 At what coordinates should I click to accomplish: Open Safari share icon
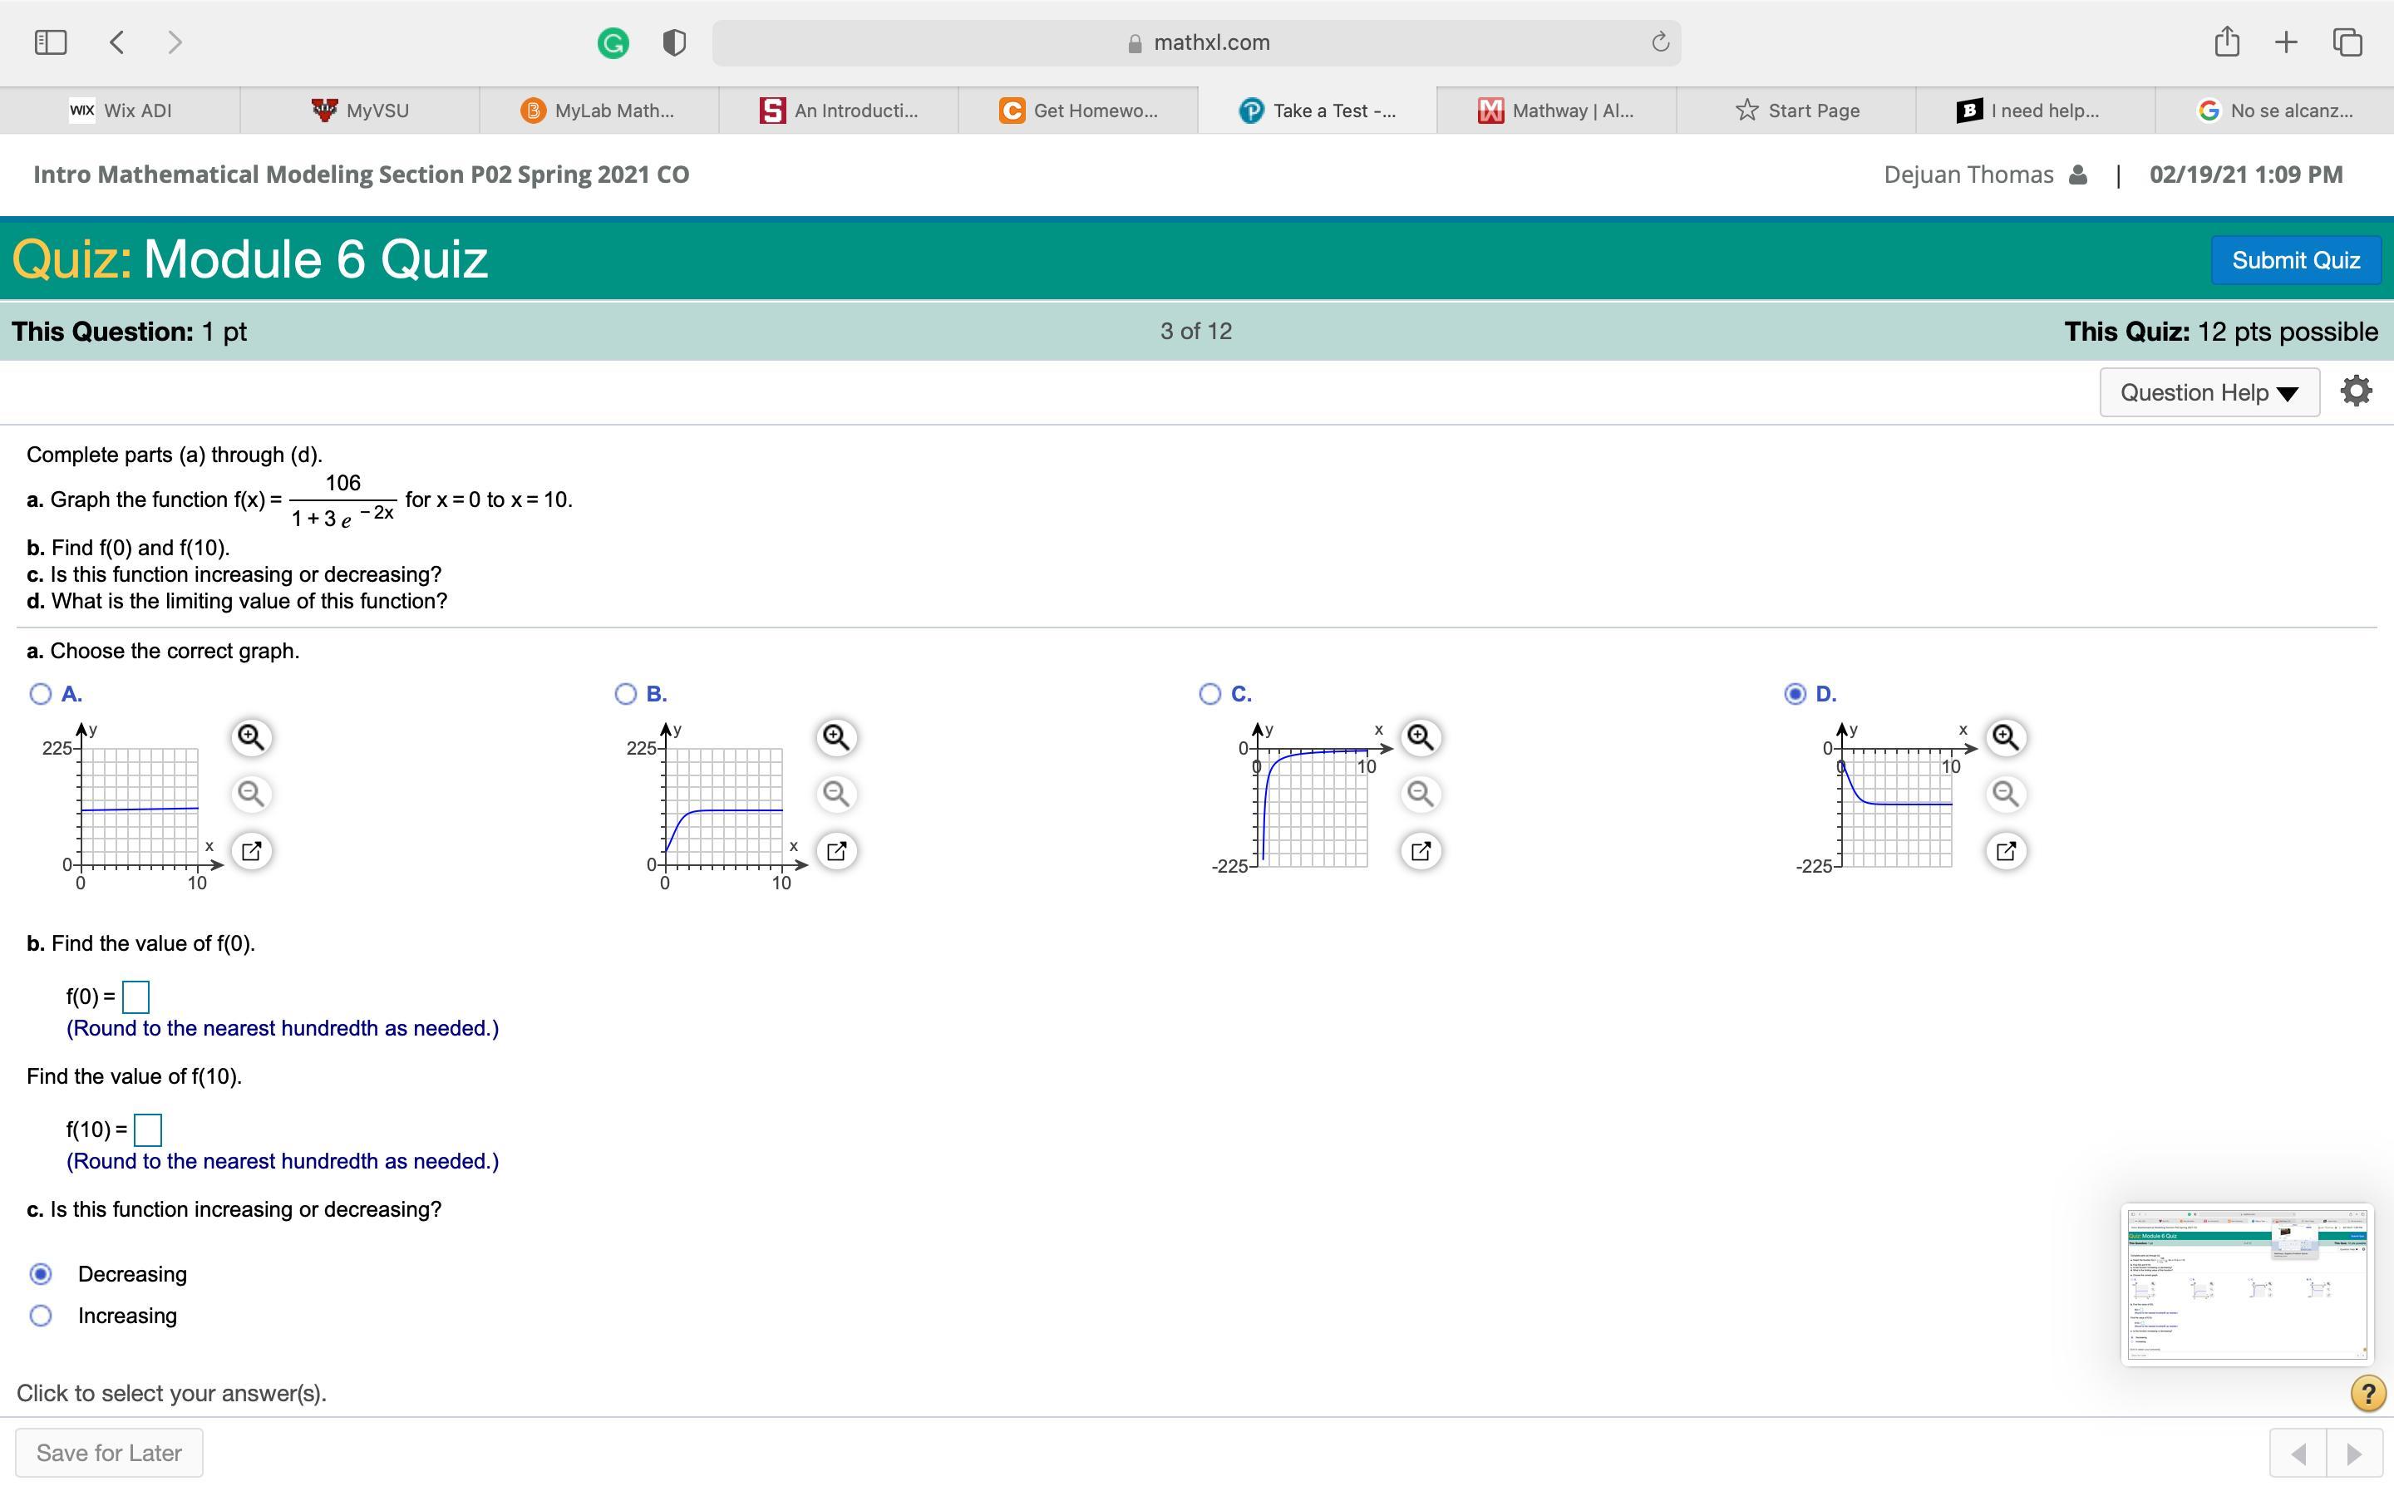pos(2226,42)
